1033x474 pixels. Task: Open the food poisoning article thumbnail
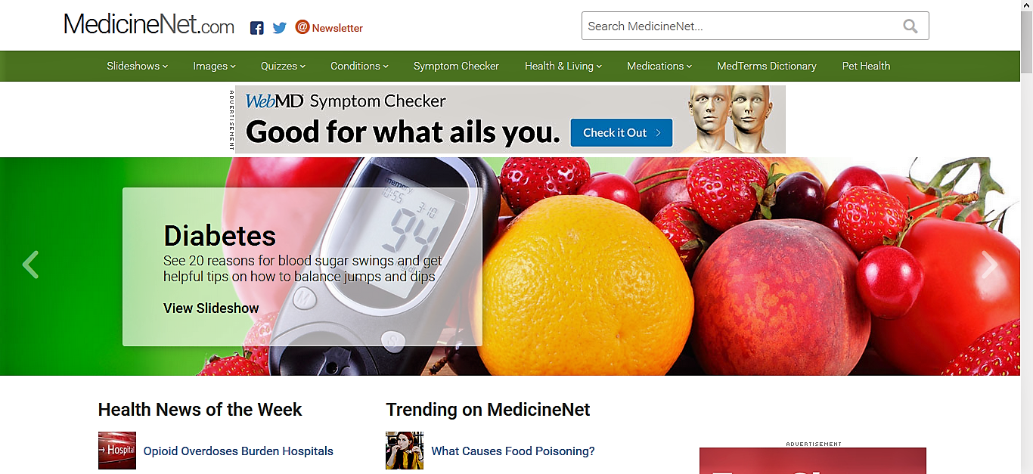point(405,451)
